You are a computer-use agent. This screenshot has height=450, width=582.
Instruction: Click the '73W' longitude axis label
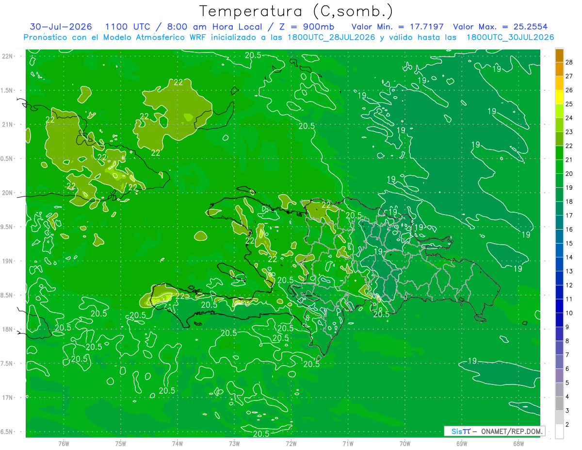(x=234, y=443)
